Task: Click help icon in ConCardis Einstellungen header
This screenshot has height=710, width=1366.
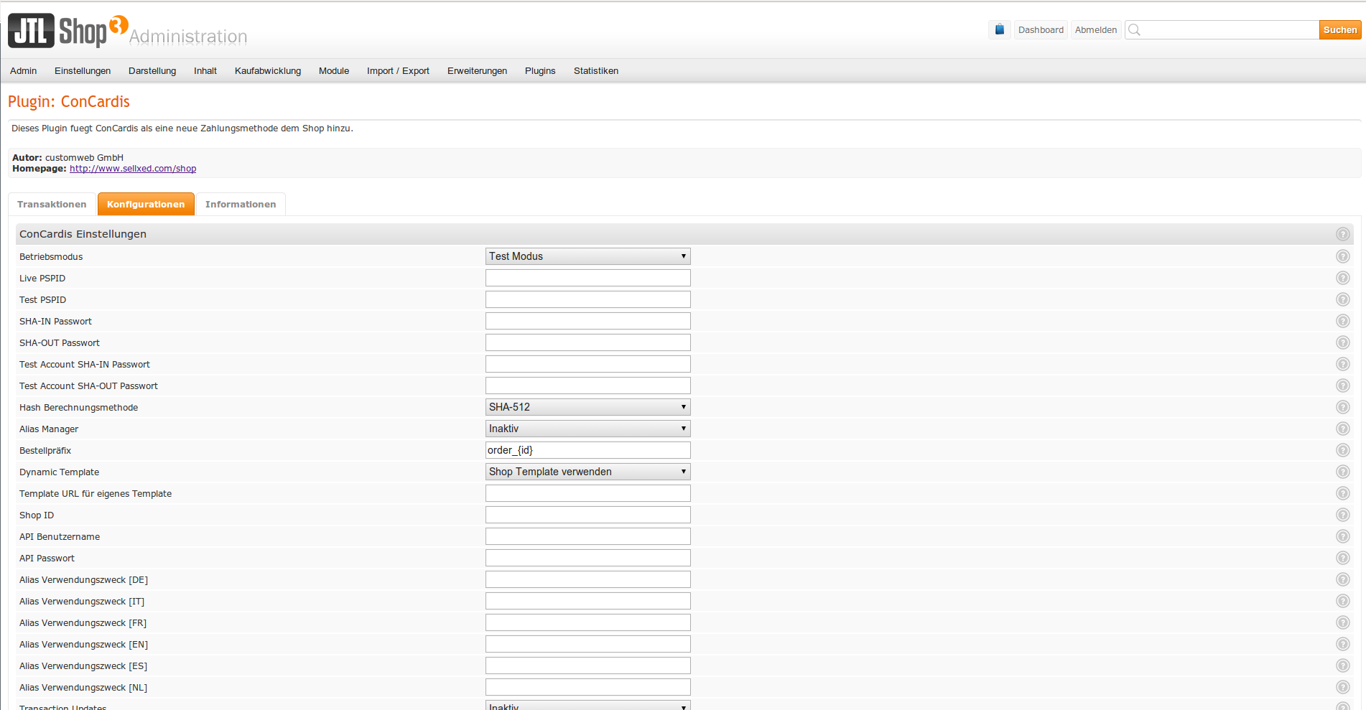Action: point(1342,234)
